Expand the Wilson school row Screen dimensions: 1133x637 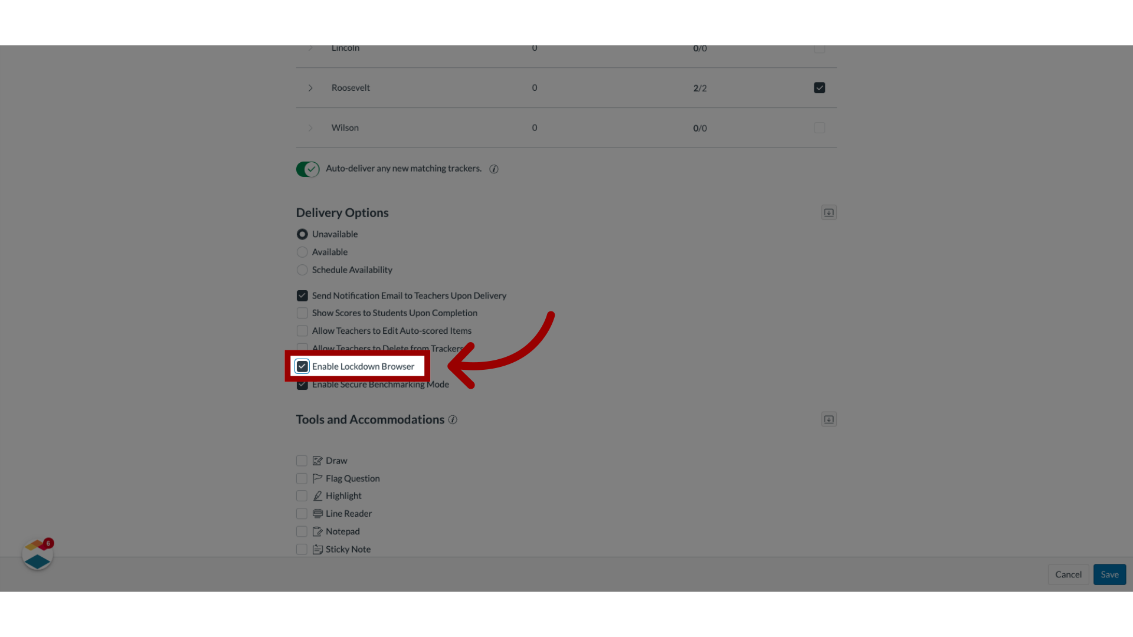click(310, 127)
